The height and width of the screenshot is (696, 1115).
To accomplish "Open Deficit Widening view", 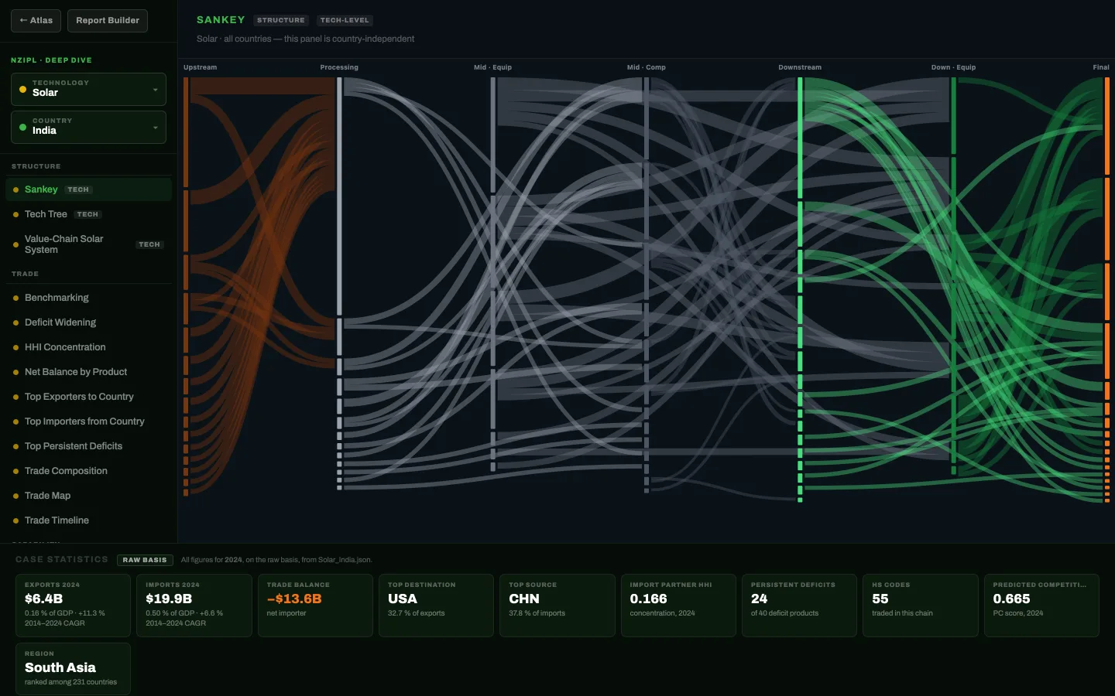I will coord(88,322).
